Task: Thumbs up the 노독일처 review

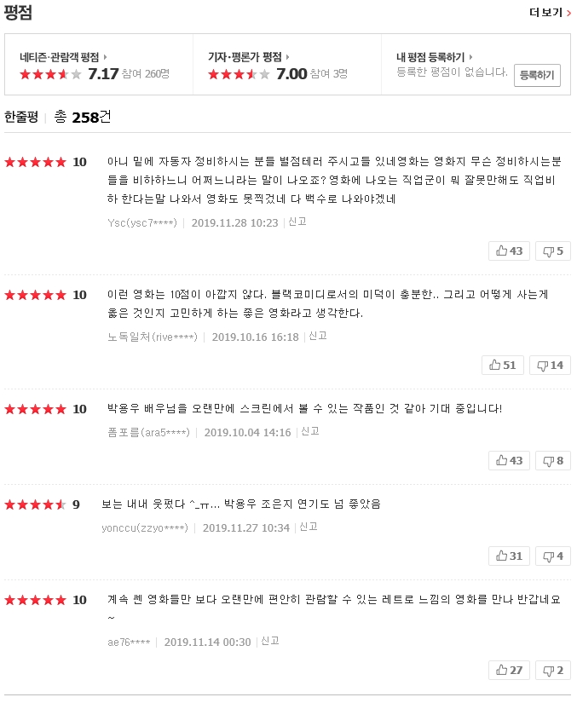Action: [x=503, y=365]
